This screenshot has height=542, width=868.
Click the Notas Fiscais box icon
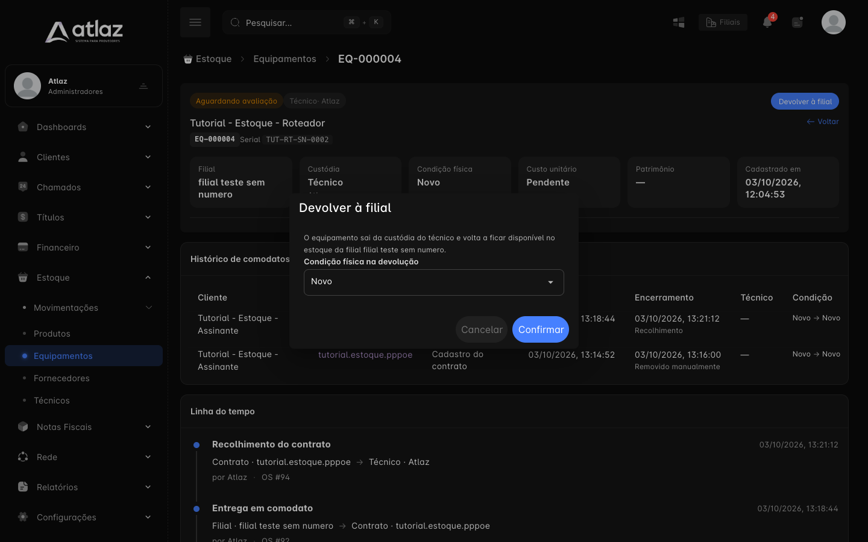(23, 426)
